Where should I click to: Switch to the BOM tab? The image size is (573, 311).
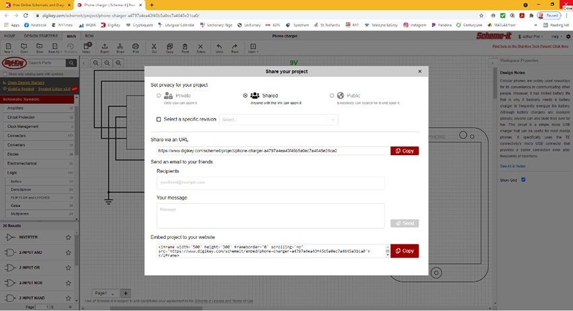click(89, 36)
